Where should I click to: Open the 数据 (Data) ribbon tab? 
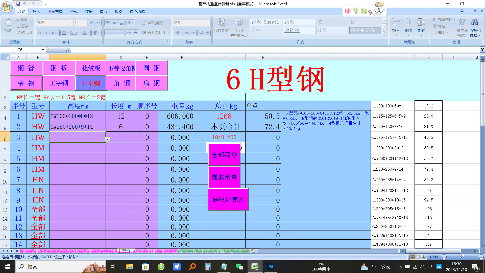89,11
